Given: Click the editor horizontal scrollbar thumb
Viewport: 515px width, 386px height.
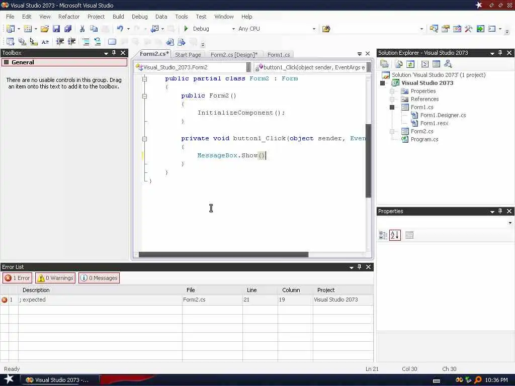Looking at the screenshot, I should [223, 255].
